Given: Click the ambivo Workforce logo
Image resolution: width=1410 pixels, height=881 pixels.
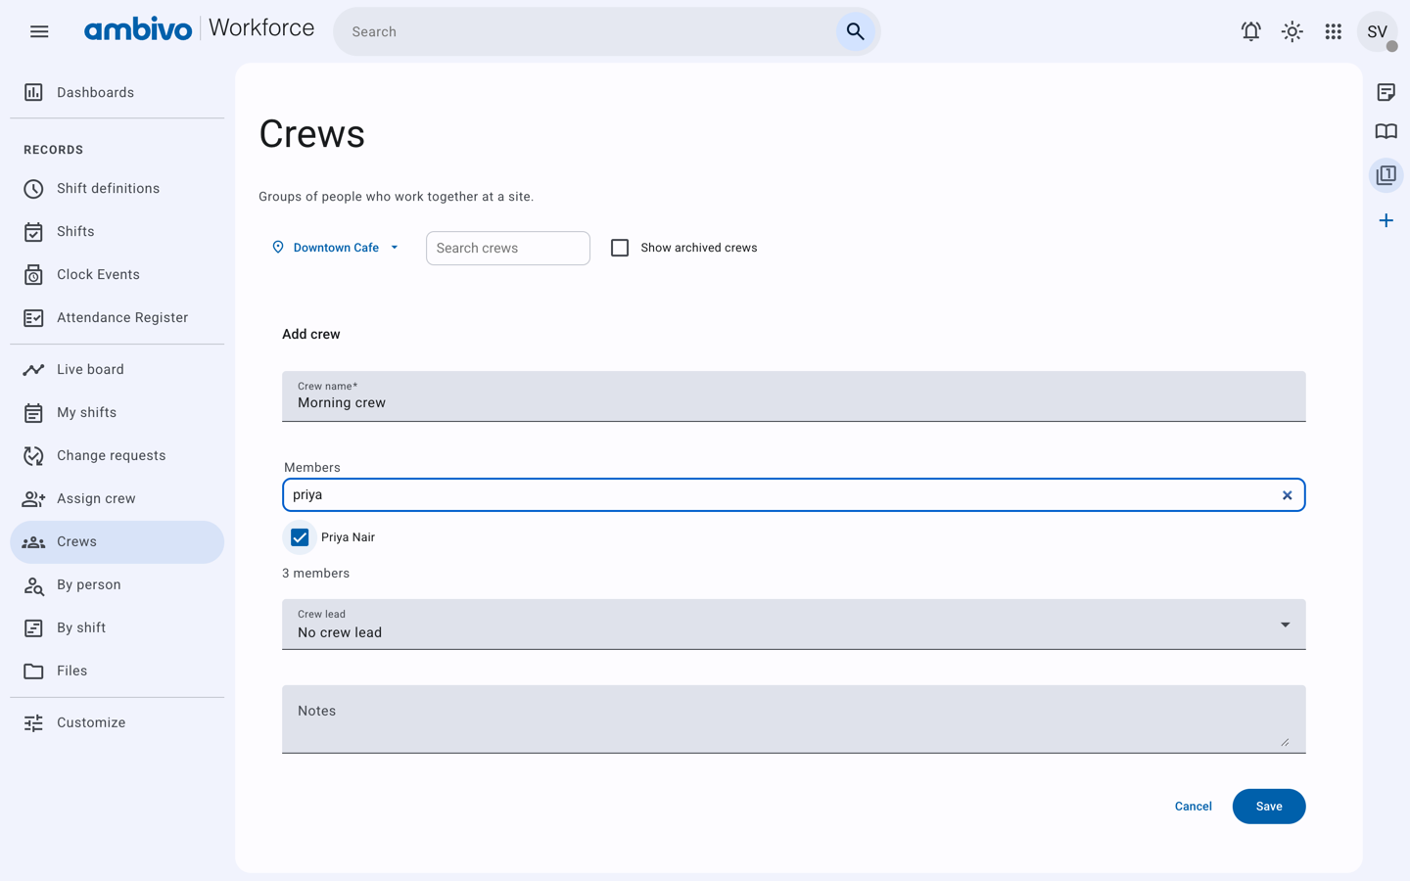Looking at the screenshot, I should pos(199,29).
